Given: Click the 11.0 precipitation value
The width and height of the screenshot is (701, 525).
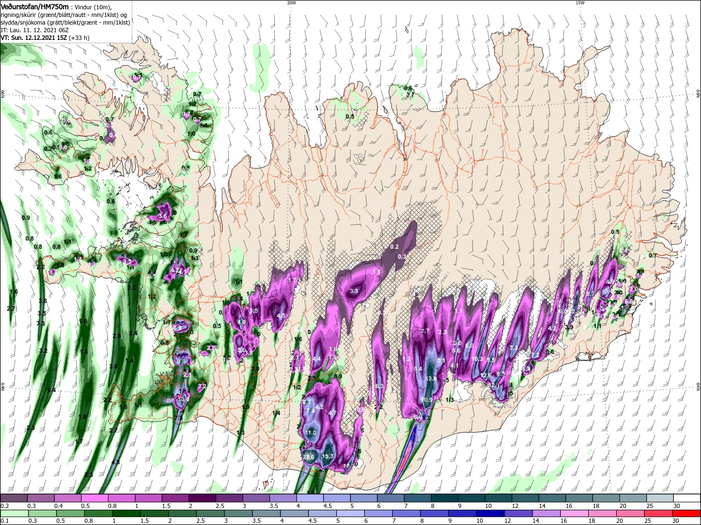Looking at the screenshot, I should pos(311,433).
